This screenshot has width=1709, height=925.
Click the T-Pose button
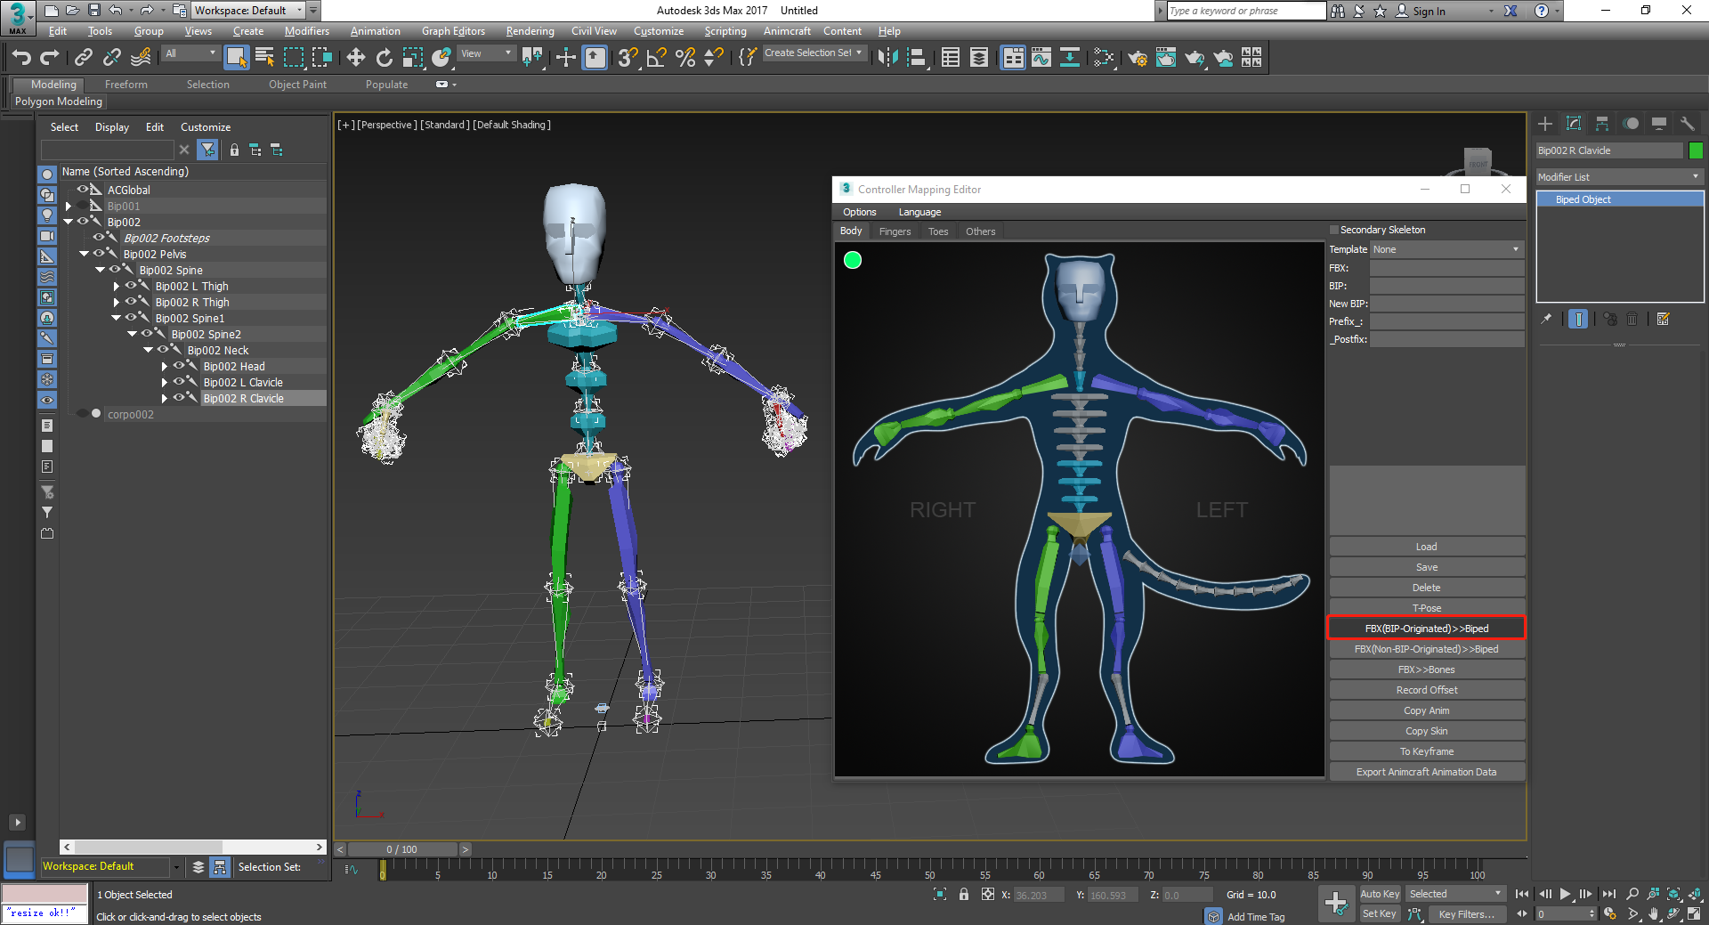tap(1427, 608)
